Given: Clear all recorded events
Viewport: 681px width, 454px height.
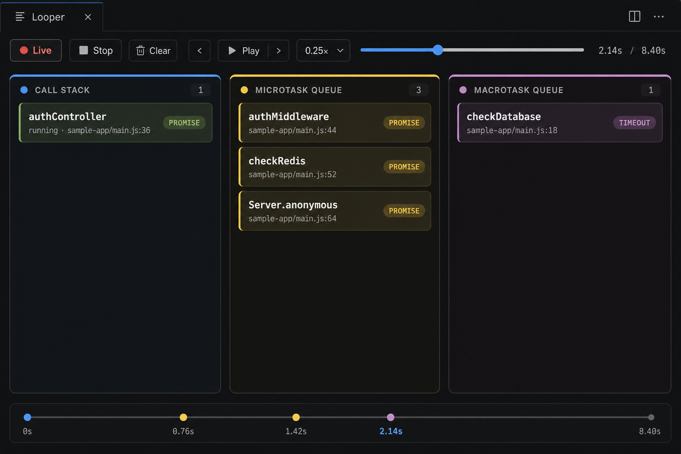Looking at the screenshot, I should coord(153,51).
